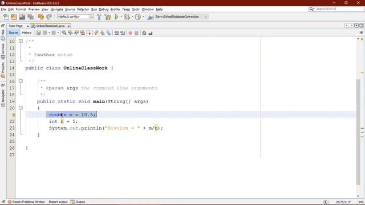Open the Refactor menu
Screen dimensions: 365x205
83,9
